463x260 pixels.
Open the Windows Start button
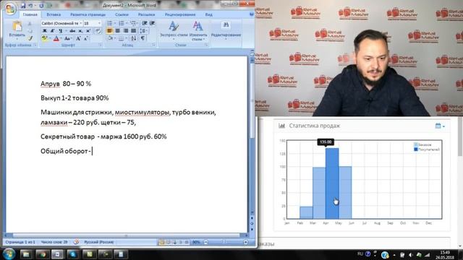[x=9, y=254]
